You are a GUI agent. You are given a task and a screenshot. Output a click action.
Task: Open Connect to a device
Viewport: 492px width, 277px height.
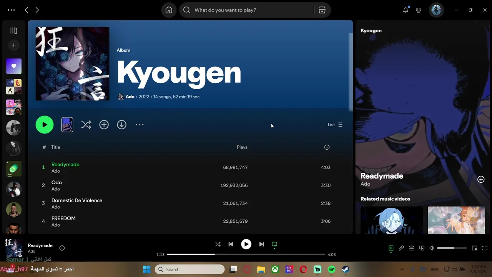[x=422, y=248]
